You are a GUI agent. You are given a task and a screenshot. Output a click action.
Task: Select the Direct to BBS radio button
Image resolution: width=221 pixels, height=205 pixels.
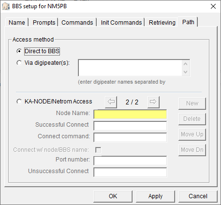coord(19,51)
